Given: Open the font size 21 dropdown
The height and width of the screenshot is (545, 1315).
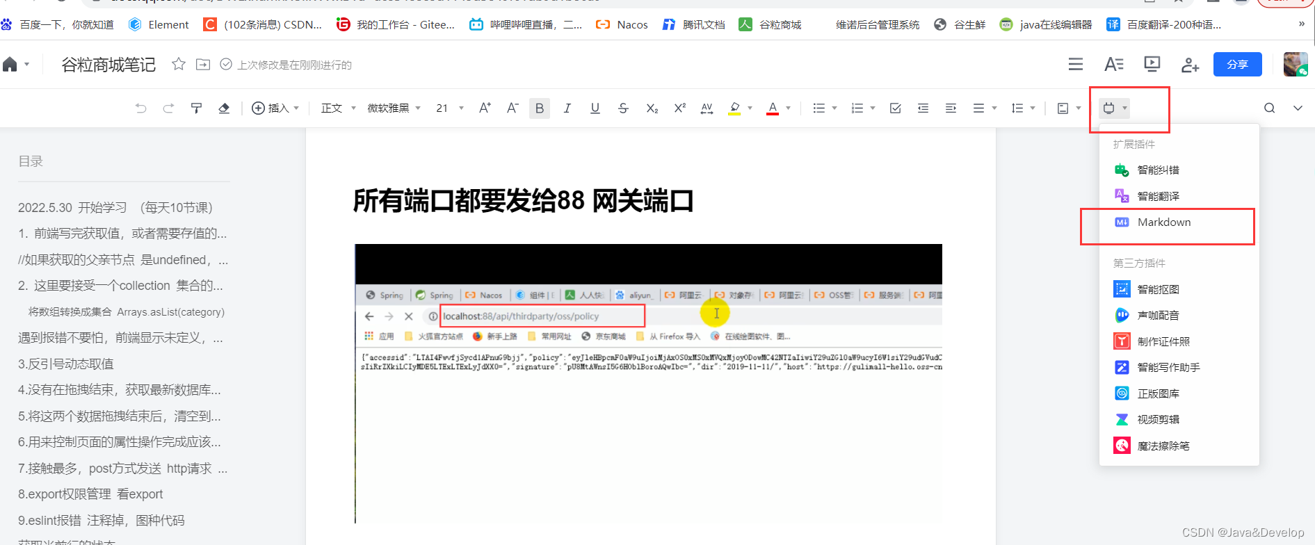Looking at the screenshot, I should click(450, 108).
